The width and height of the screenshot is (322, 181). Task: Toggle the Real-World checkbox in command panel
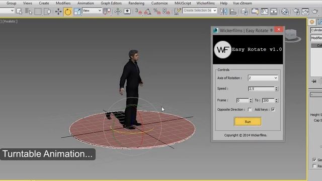click(x=314, y=166)
